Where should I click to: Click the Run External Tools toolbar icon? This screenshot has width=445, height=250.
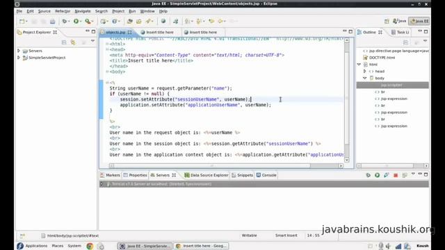[x=88, y=22]
